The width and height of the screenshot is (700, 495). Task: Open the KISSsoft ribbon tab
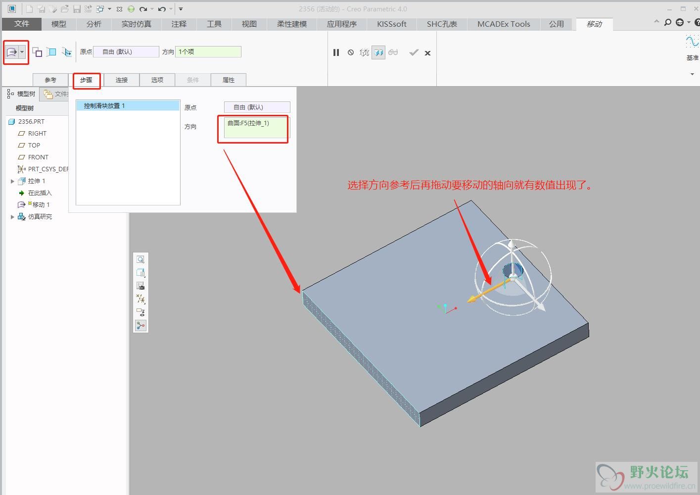[392, 24]
